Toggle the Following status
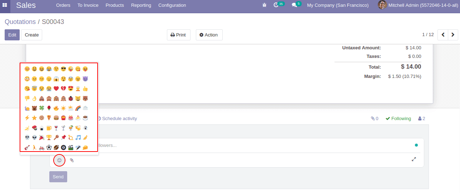 [399, 118]
